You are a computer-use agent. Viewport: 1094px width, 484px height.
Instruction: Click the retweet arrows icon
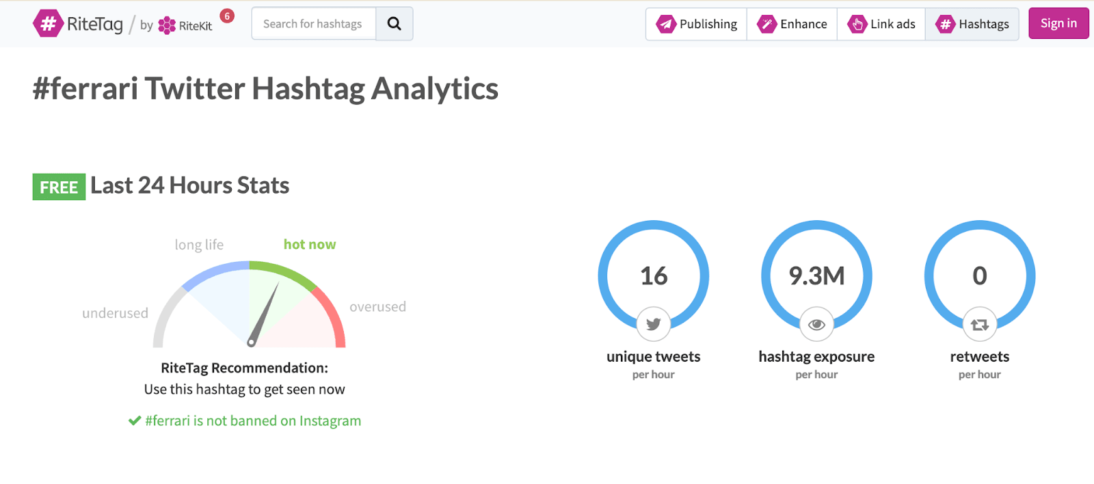click(980, 325)
